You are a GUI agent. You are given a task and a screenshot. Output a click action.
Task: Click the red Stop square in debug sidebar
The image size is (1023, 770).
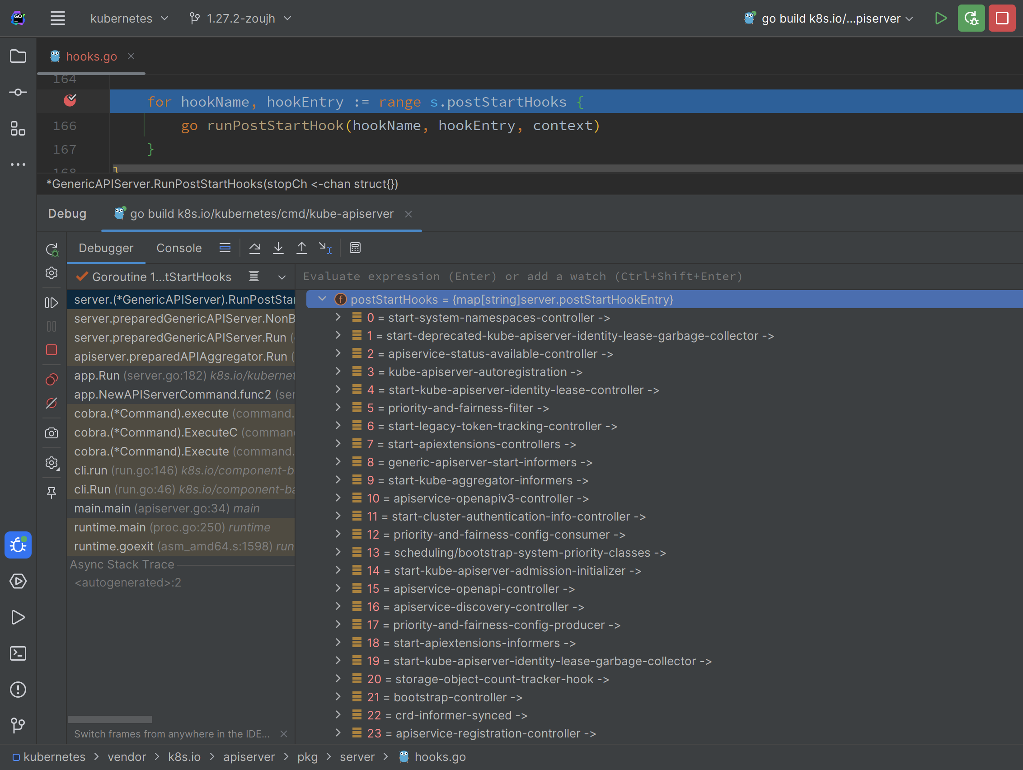point(52,350)
